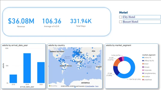Click the arrival_date_year axis title

coord(27,87)
